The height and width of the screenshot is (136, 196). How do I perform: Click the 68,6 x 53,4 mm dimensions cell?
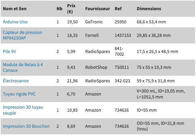(x=151, y=22)
